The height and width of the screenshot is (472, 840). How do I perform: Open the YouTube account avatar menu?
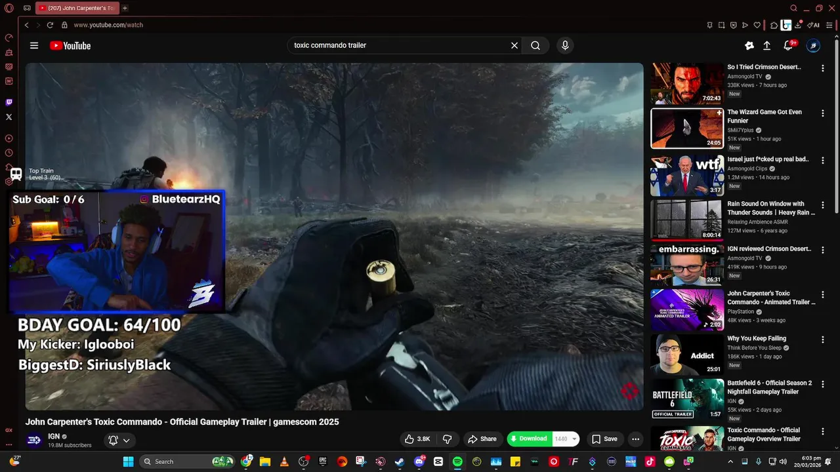[x=813, y=45]
